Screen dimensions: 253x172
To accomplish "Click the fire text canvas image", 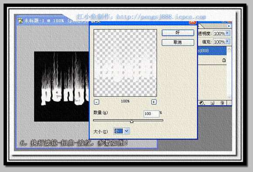I will click(x=62, y=87).
